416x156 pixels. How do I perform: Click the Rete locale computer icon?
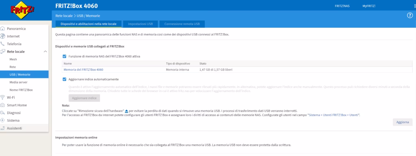pos(3,51)
